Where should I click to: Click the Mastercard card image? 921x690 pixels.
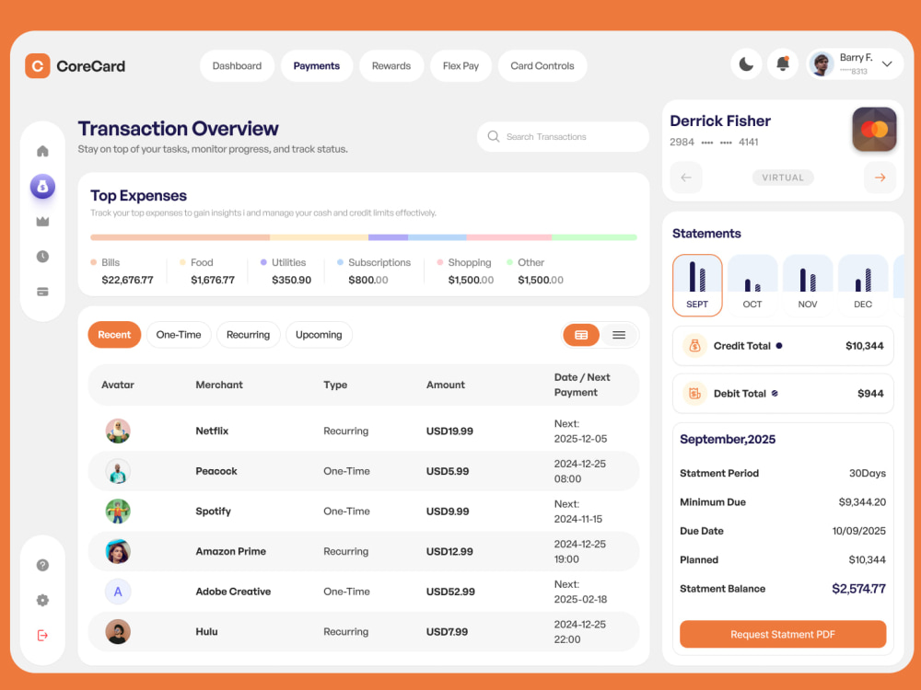coord(874,129)
